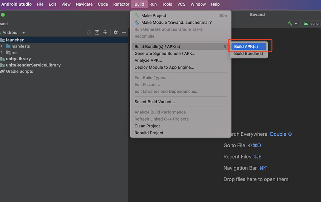
Task: Open the launcher run configuration dropdown
Action: pos(312,23)
